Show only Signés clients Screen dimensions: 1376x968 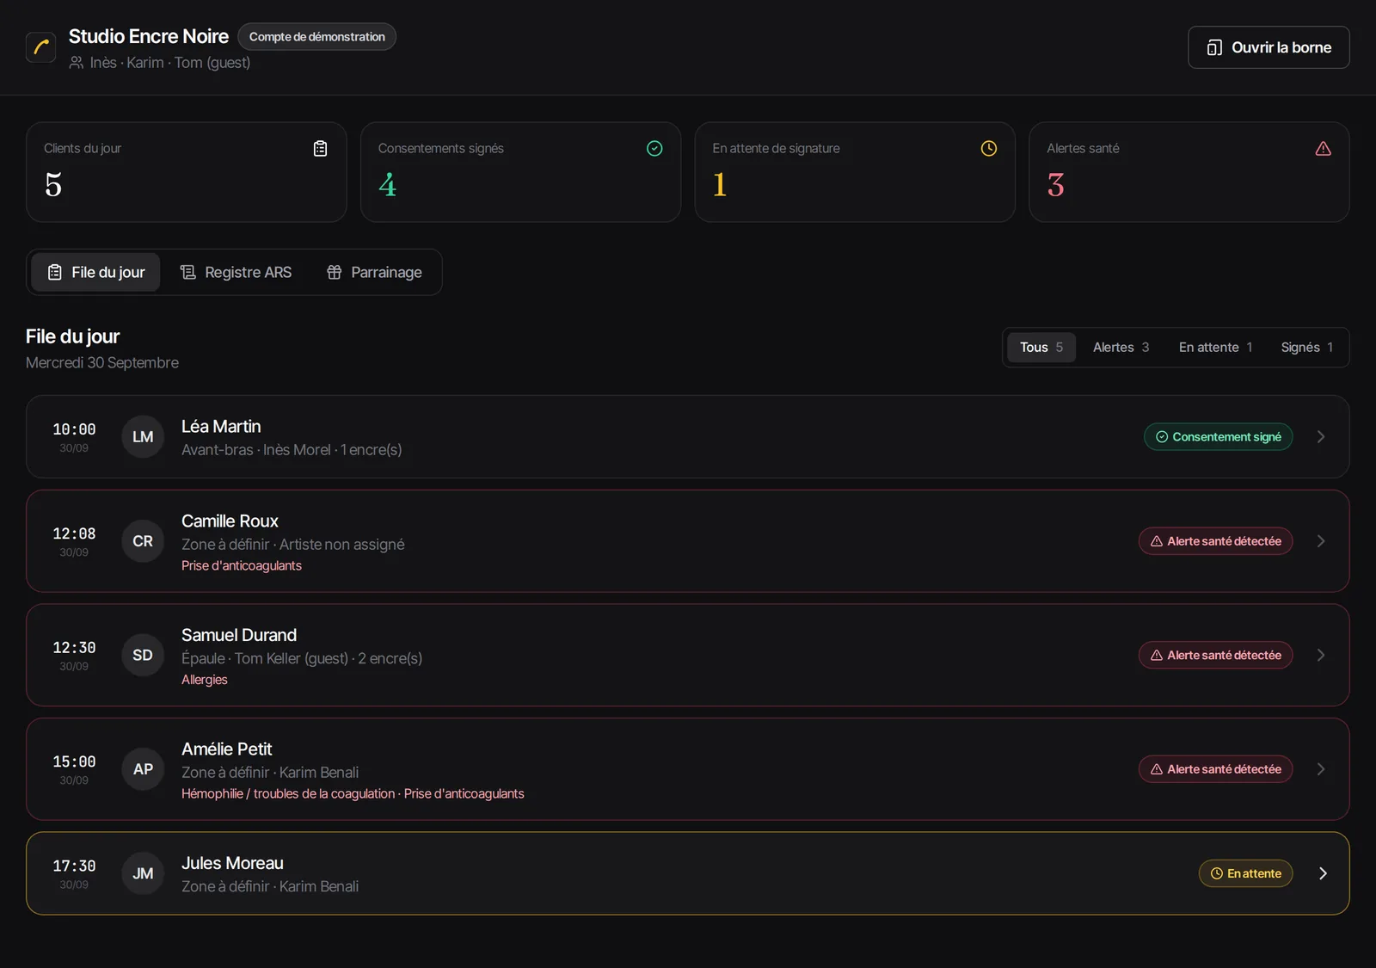(1306, 348)
